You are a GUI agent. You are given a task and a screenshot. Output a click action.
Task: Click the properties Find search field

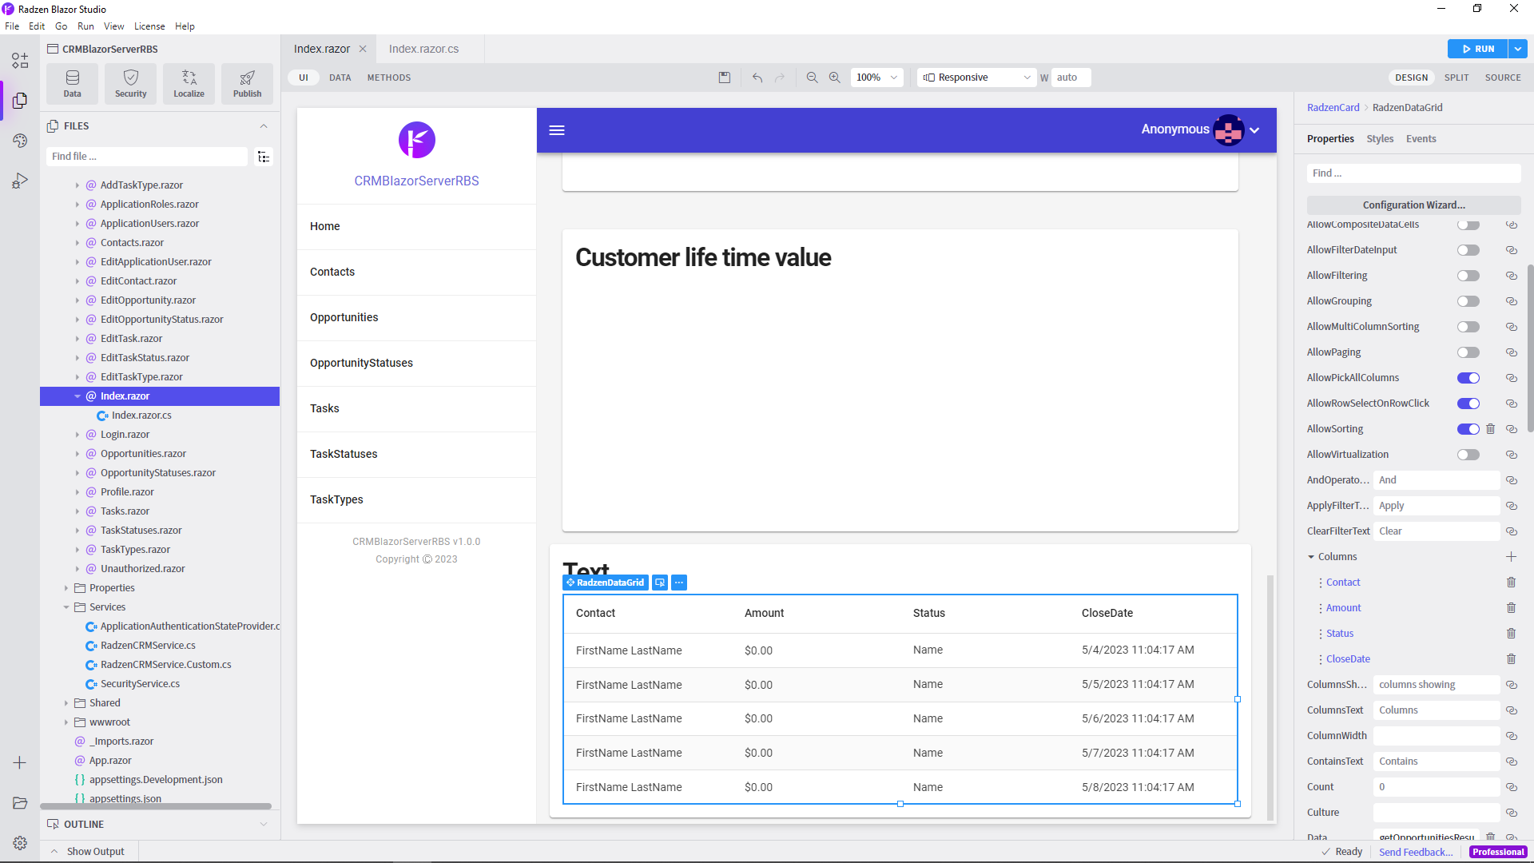pos(1413,173)
